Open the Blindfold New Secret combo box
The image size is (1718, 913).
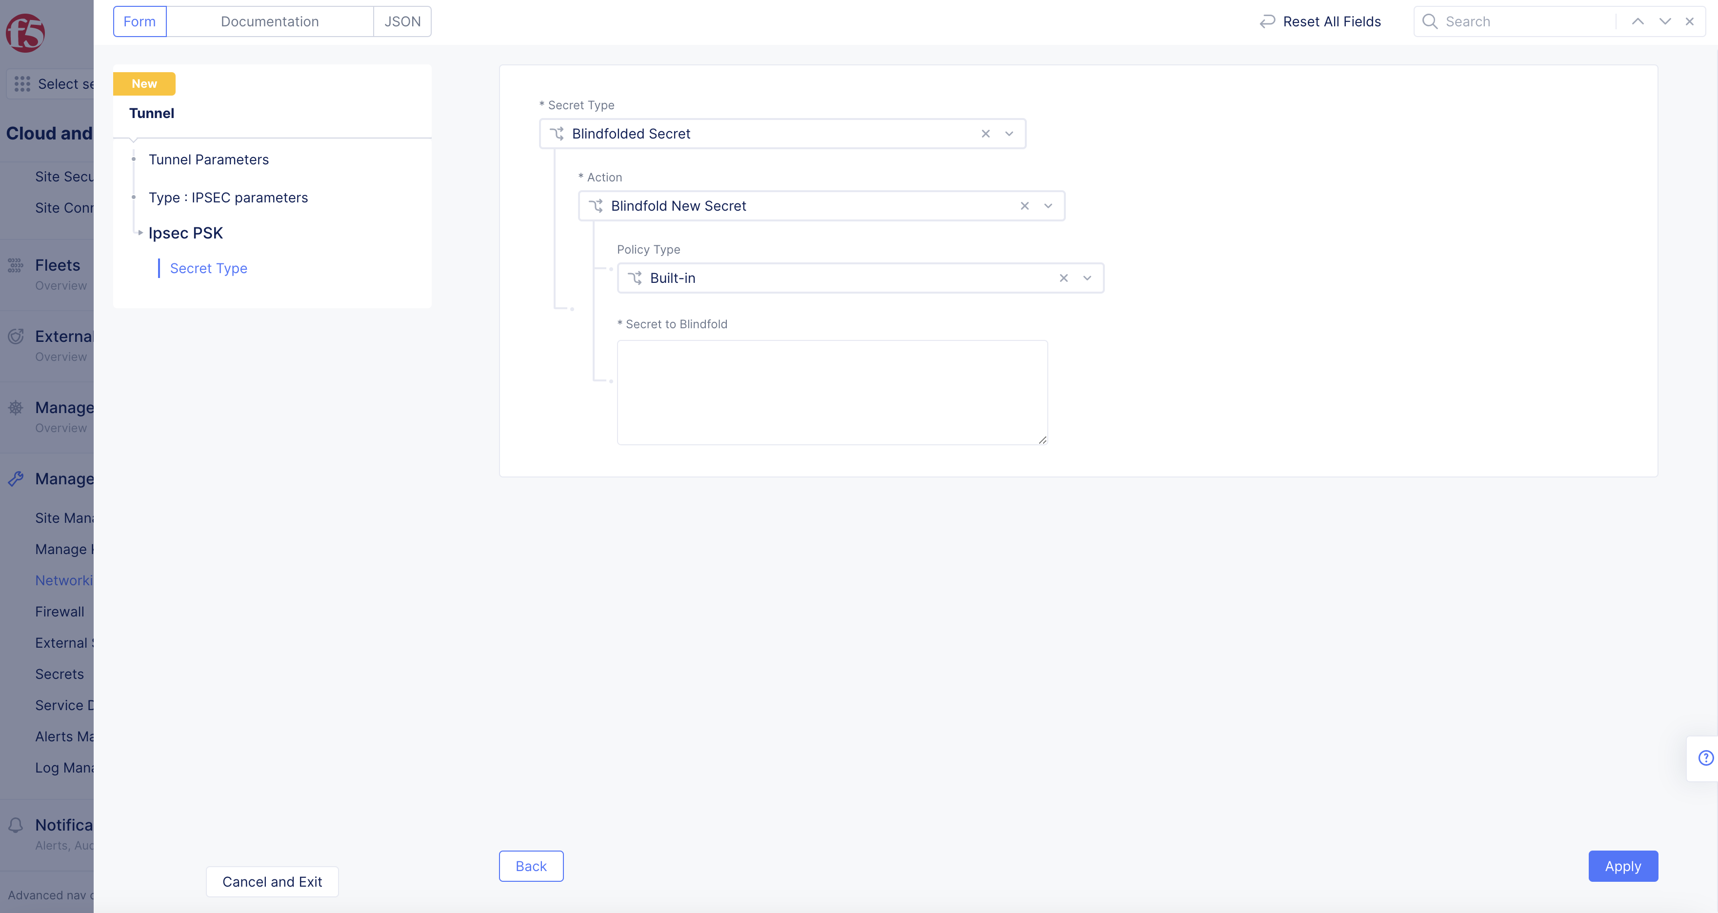coord(821,206)
